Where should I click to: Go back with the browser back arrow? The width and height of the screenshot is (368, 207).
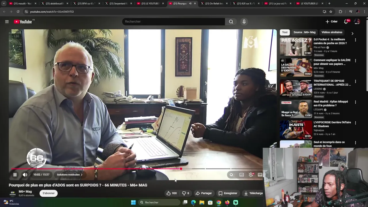tap(4, 11)
